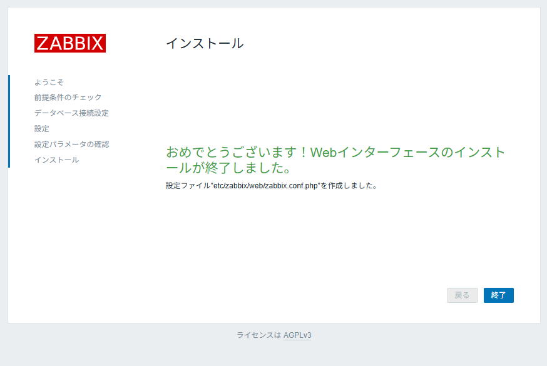Viewport: 547px width, 366px height.
Task: Click the green おめでとうございます success message
Action: click(x=335, y=160)
